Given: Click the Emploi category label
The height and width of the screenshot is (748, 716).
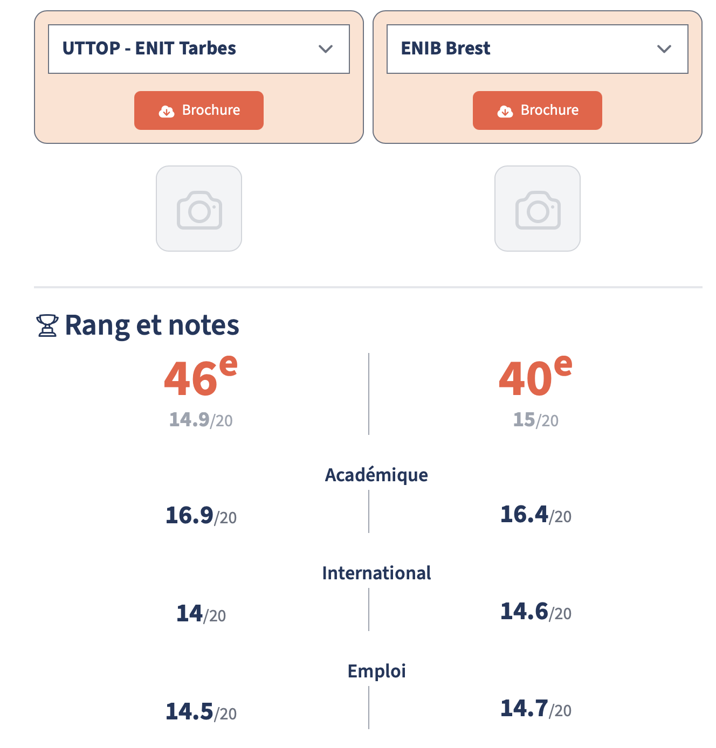Looking at the screenshot, I should [376, 671].
